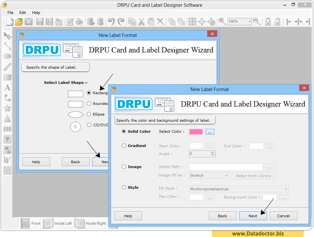Choose the Barcode tool from sidebar
Image resolution: width=314 pixels, height=237 pixels.
pyautogui.click(x=7, y=129)
